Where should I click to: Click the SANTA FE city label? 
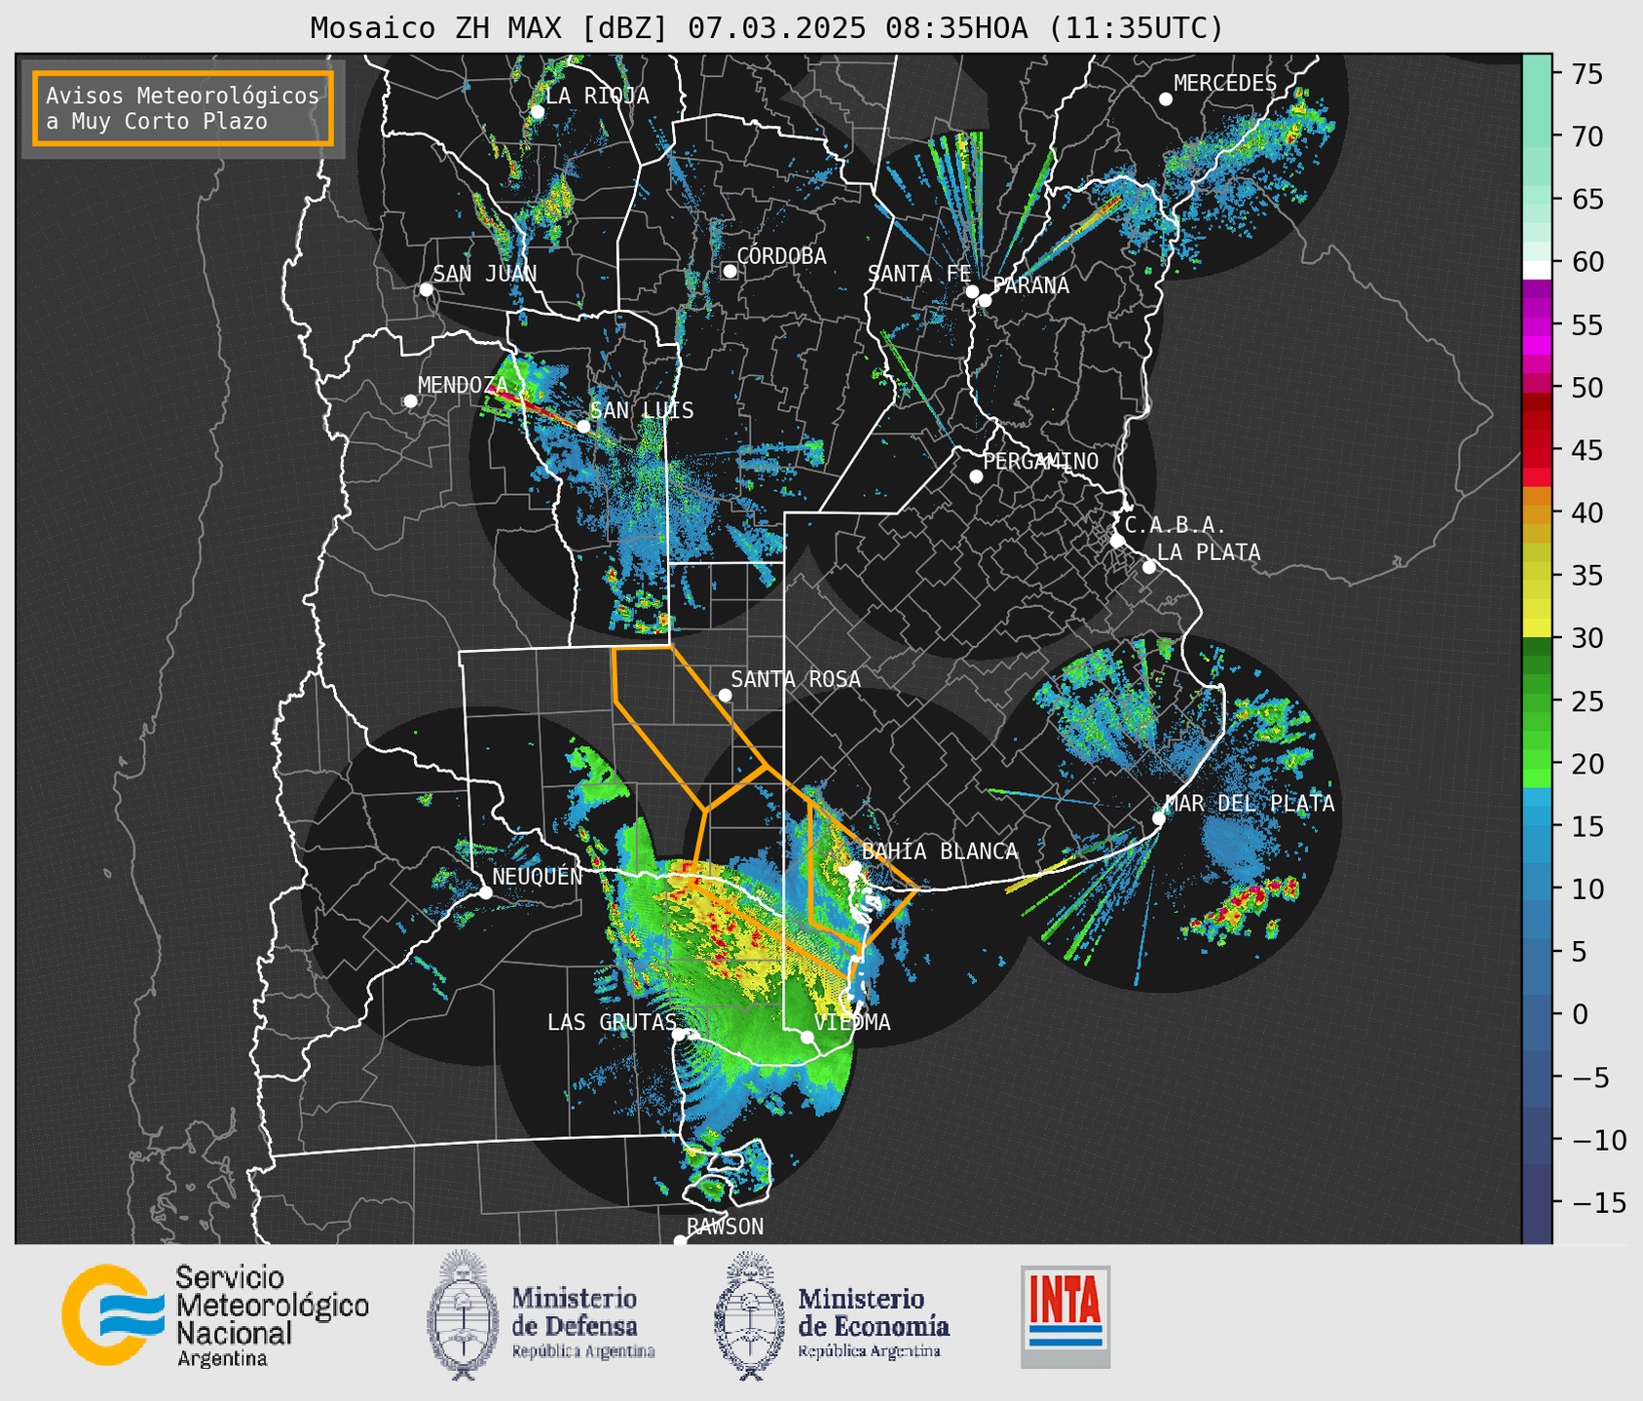point(918,274)
